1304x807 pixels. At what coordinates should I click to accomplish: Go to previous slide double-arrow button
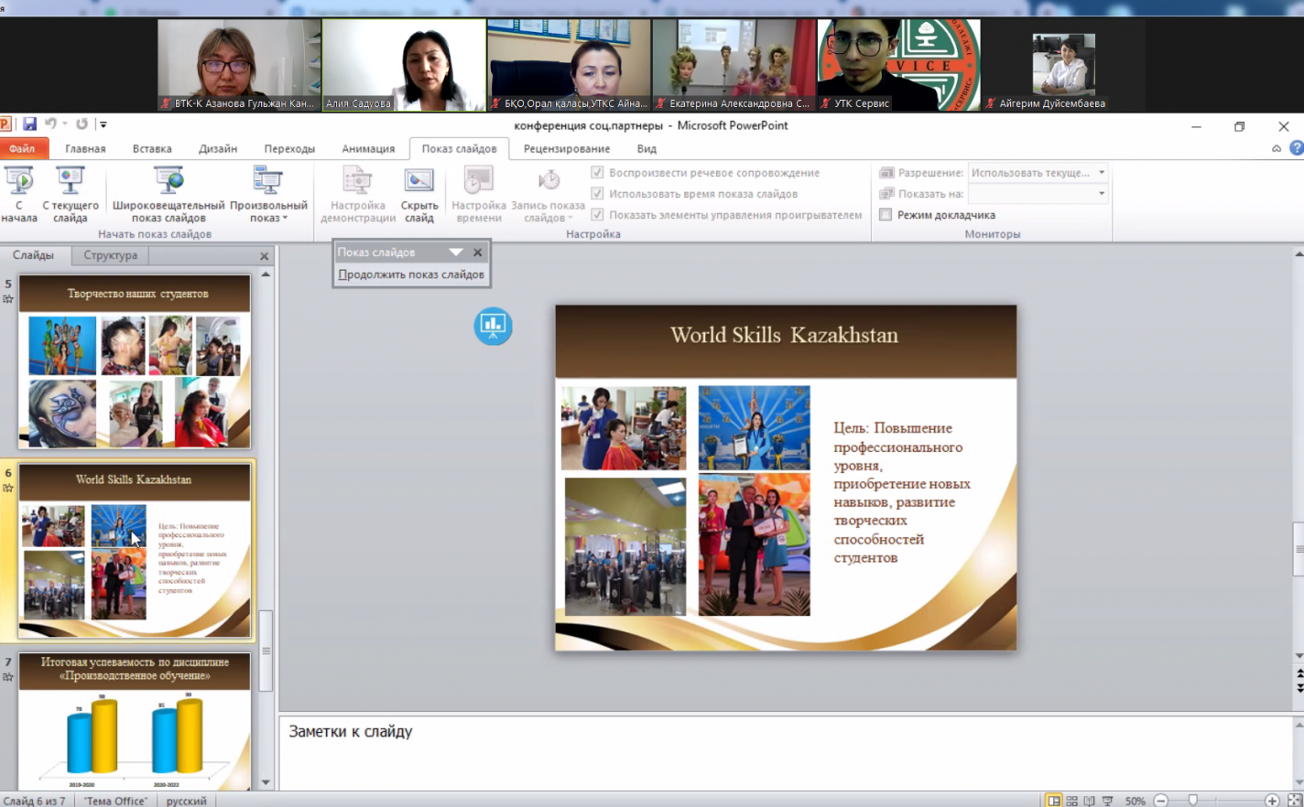click(x=1299, y=673)
